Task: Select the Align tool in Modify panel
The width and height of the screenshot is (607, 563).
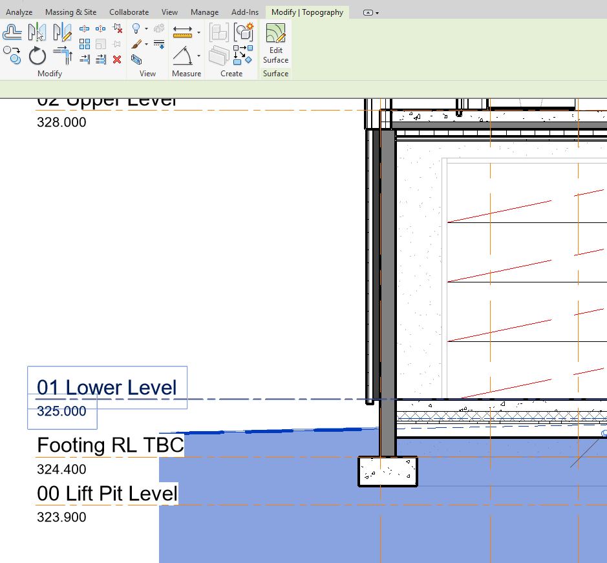Action: 13,31
